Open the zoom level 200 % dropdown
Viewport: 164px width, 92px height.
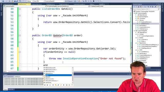[6, 72]
